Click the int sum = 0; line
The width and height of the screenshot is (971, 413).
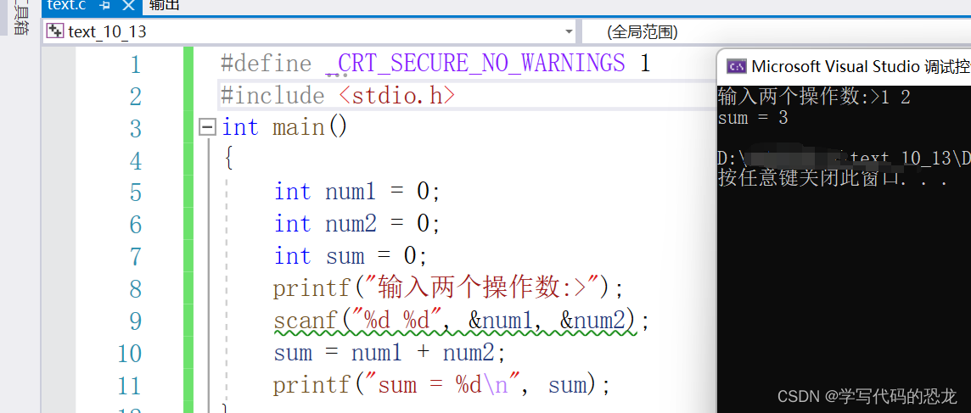(351, 256)
